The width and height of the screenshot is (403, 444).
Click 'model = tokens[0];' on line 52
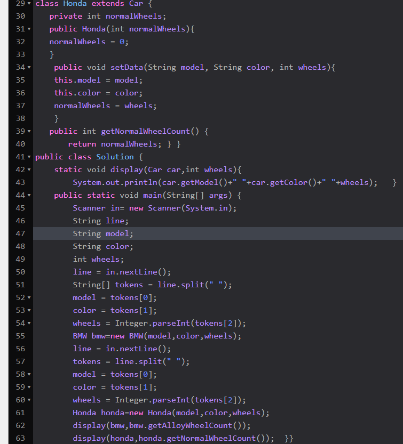(115, 297)
